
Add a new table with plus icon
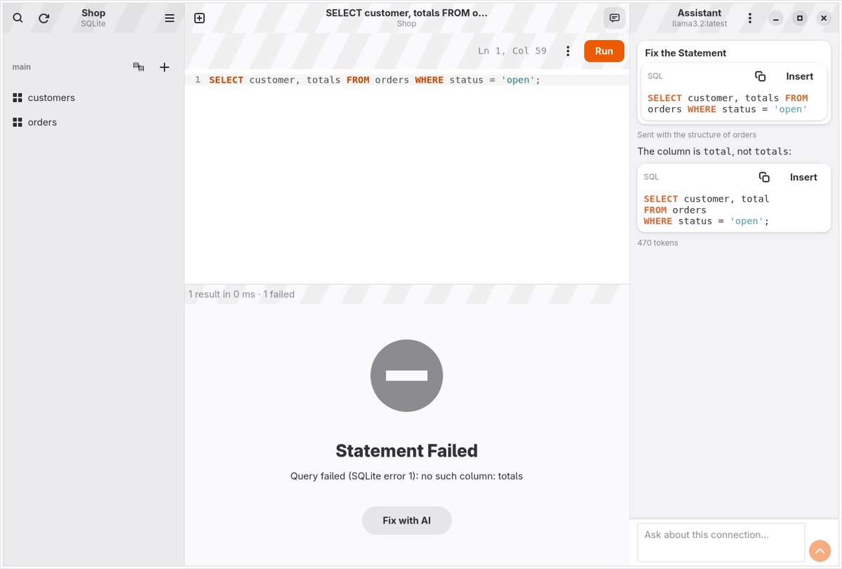coord(164,67)
